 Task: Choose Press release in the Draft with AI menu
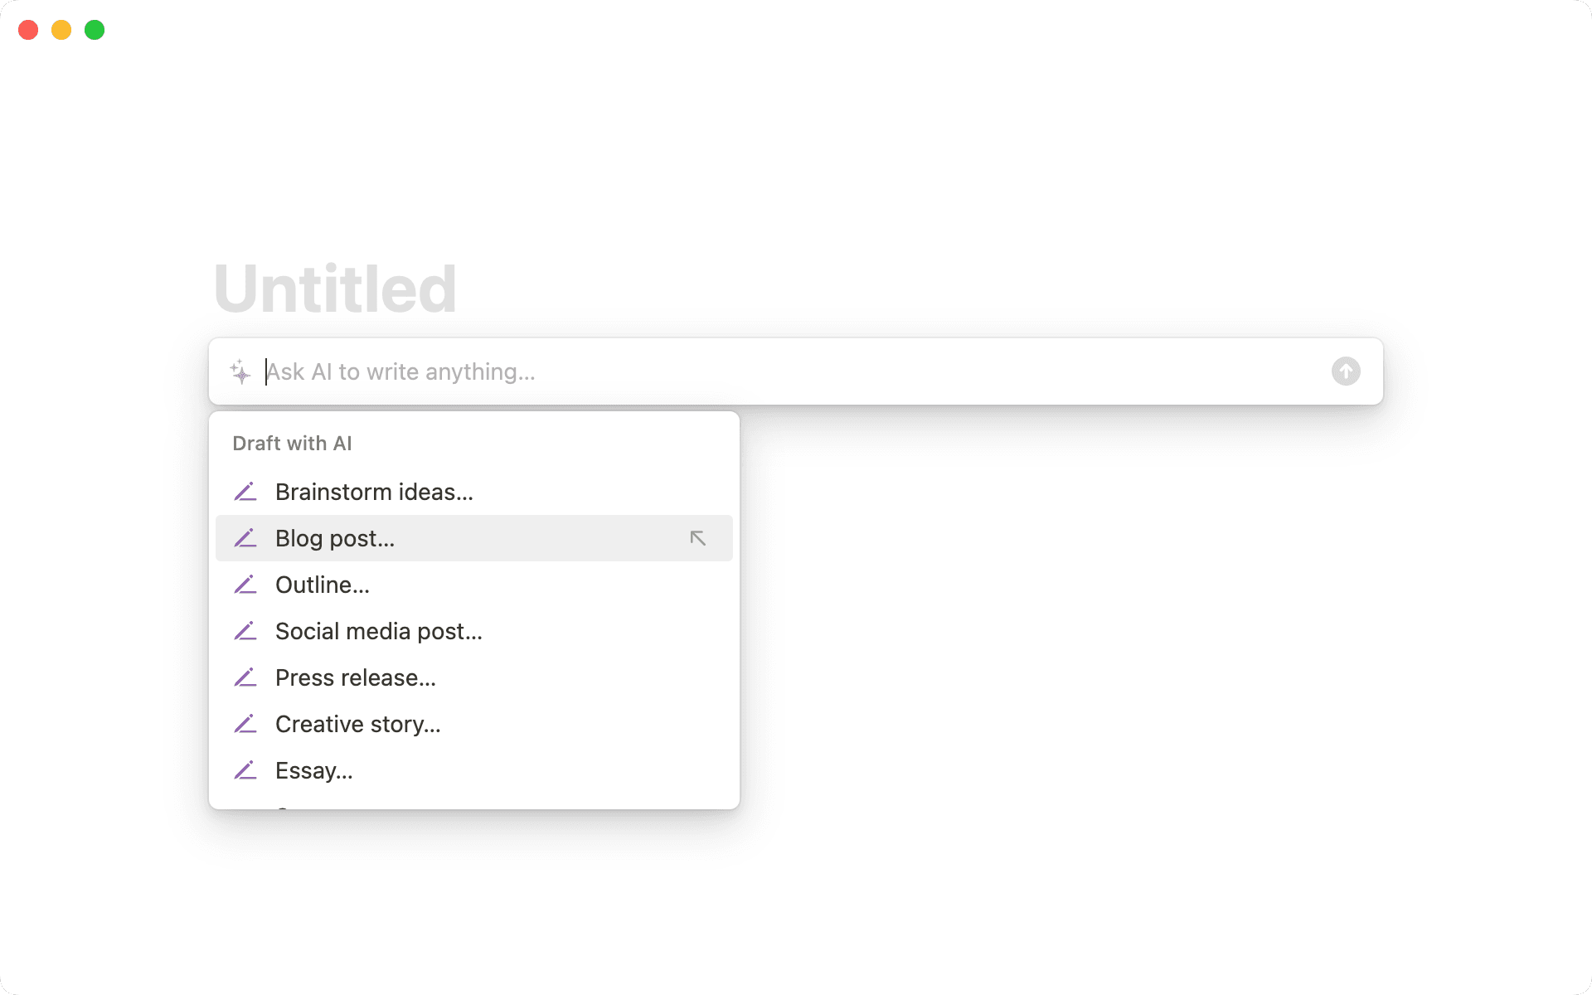pos(356,677)
